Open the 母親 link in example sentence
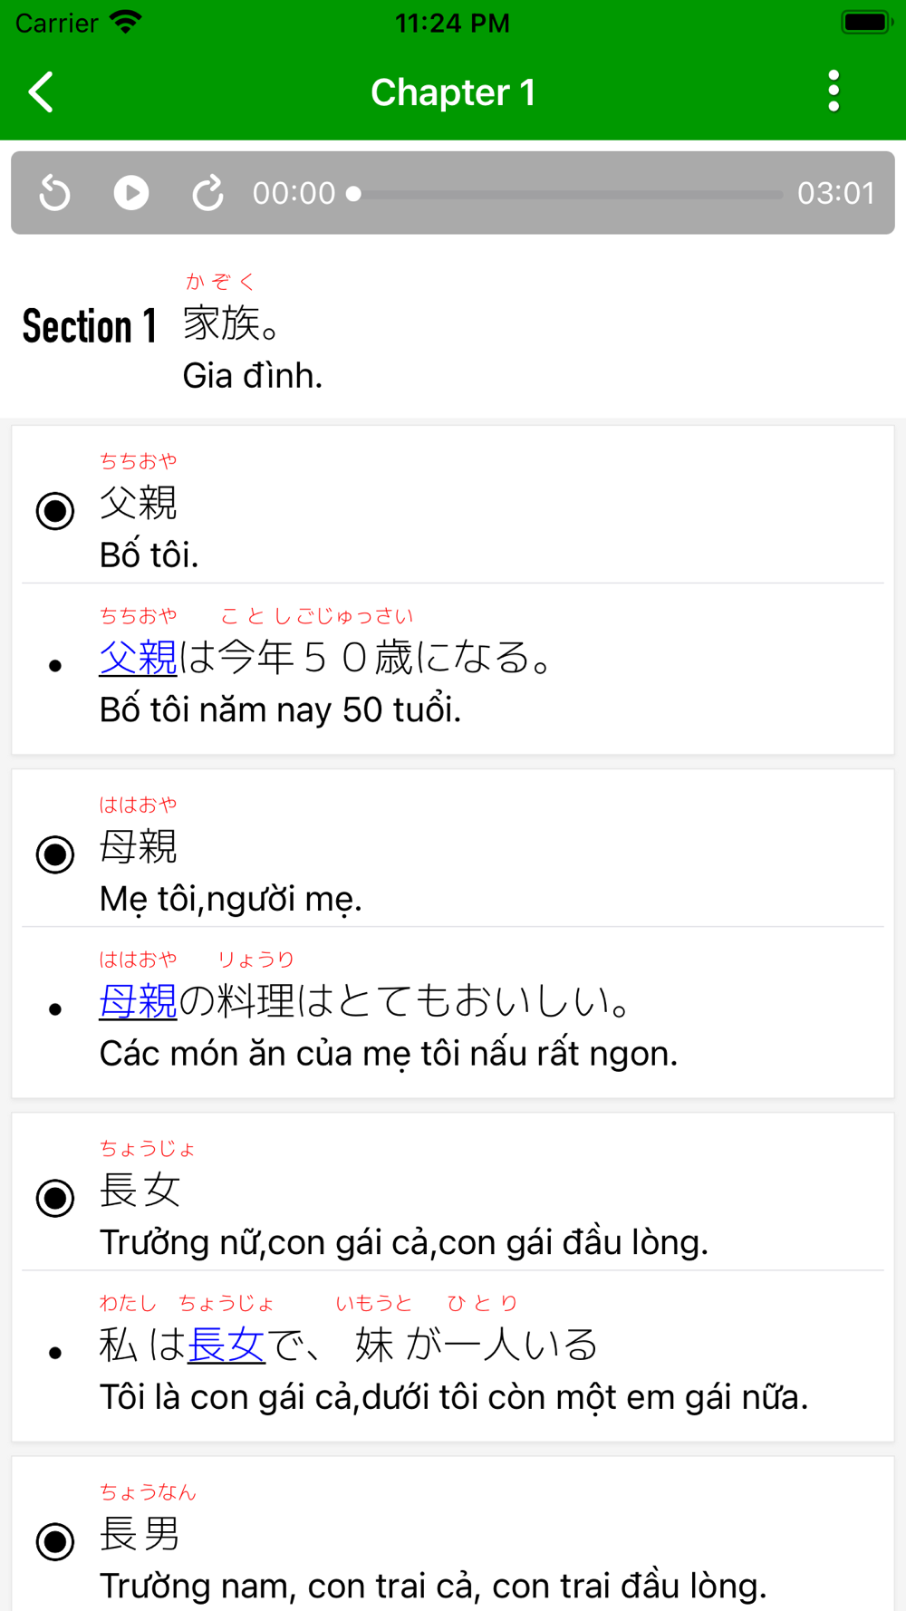906x1611 pixels. [x=138, y=1001]
